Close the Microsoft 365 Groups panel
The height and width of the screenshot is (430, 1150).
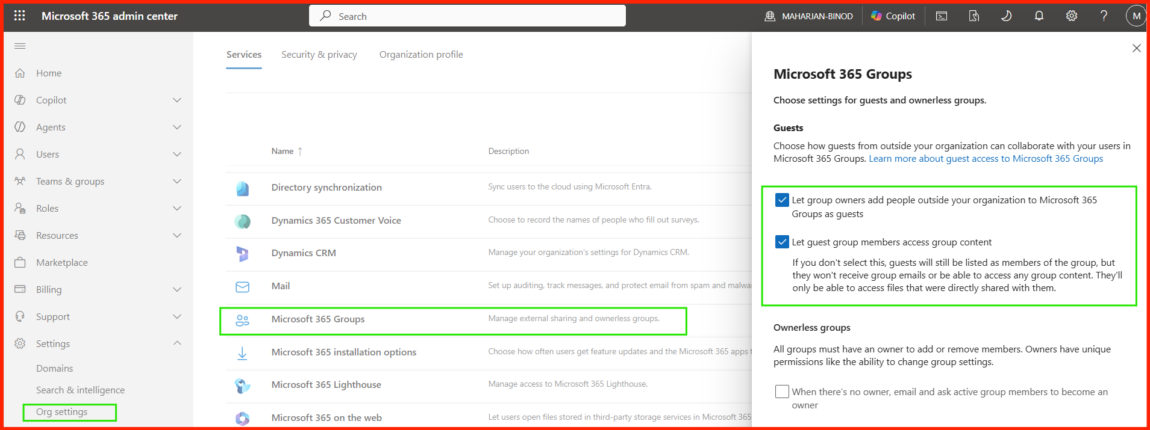pyautogui.click(x=1136, y=48)
